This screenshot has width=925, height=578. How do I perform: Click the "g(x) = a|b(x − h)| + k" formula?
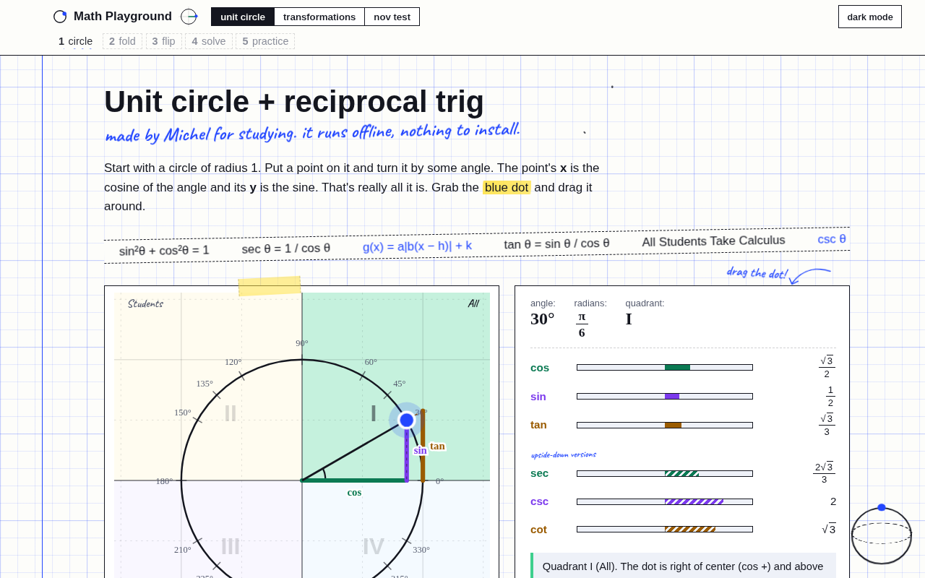(x=417, y=246)
